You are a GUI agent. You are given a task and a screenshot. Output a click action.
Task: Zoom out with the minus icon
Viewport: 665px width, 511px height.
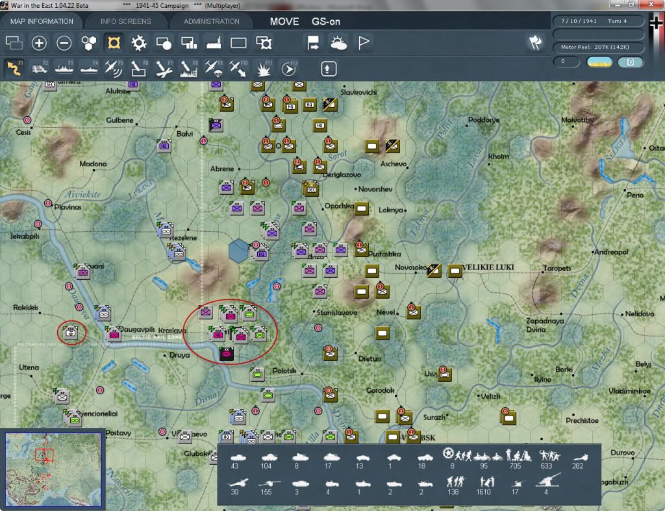coord(64,43)
